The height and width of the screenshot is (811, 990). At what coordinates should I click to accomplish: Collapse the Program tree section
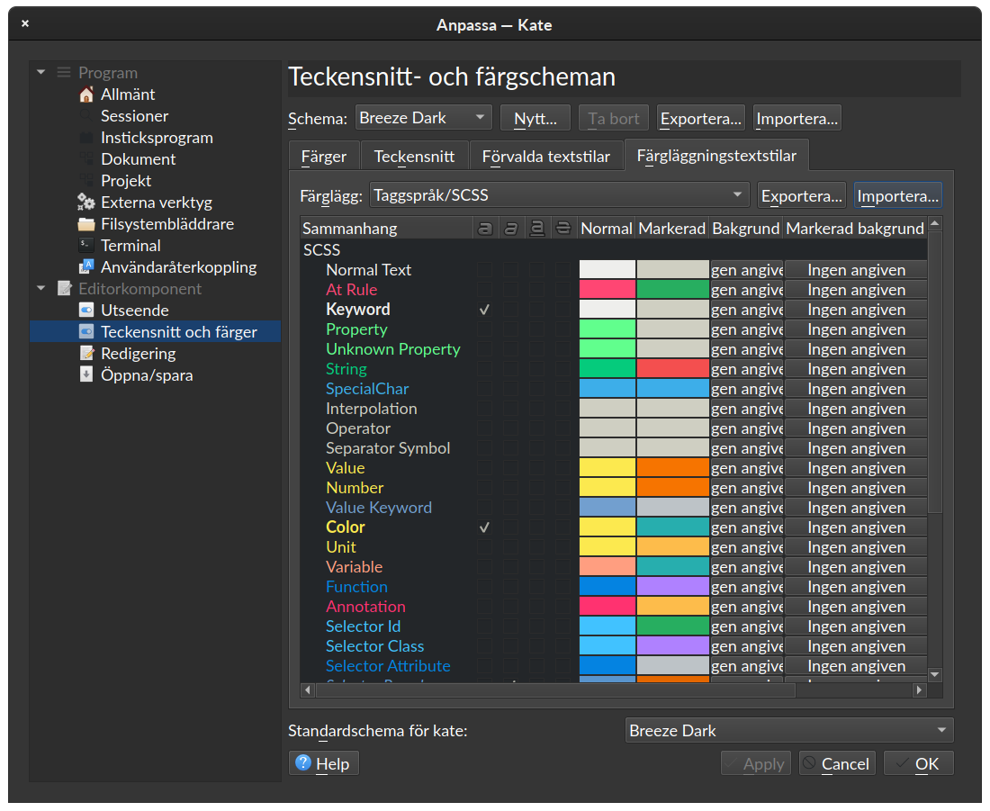(41, 73)
